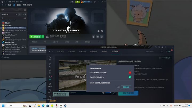Viewport: 192px width, 108px height.
Task: Switch to Steam Community tab
Action: coord(19,5)
